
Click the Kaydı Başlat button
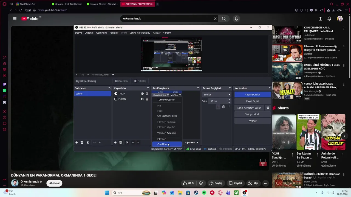click(x=253, y=101)
